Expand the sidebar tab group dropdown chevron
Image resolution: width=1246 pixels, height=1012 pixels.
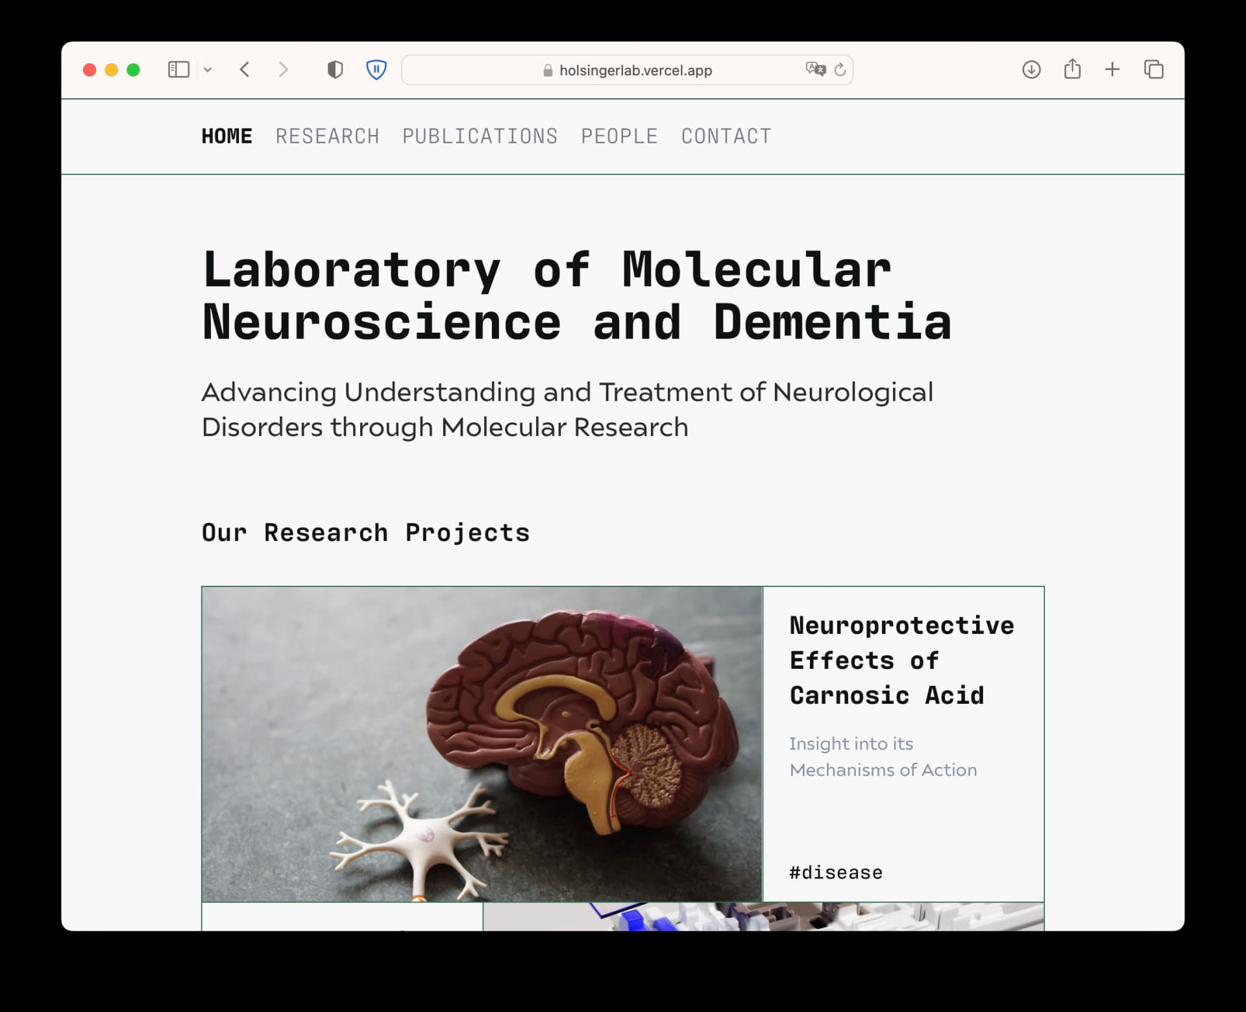point(208,69)
